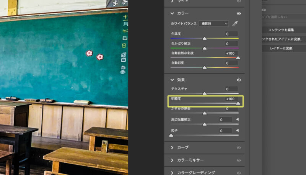The width and height of the screenshot is (306, 175).
Task: Click the ホワイトバランス label
Action: (x=184, y=23)
